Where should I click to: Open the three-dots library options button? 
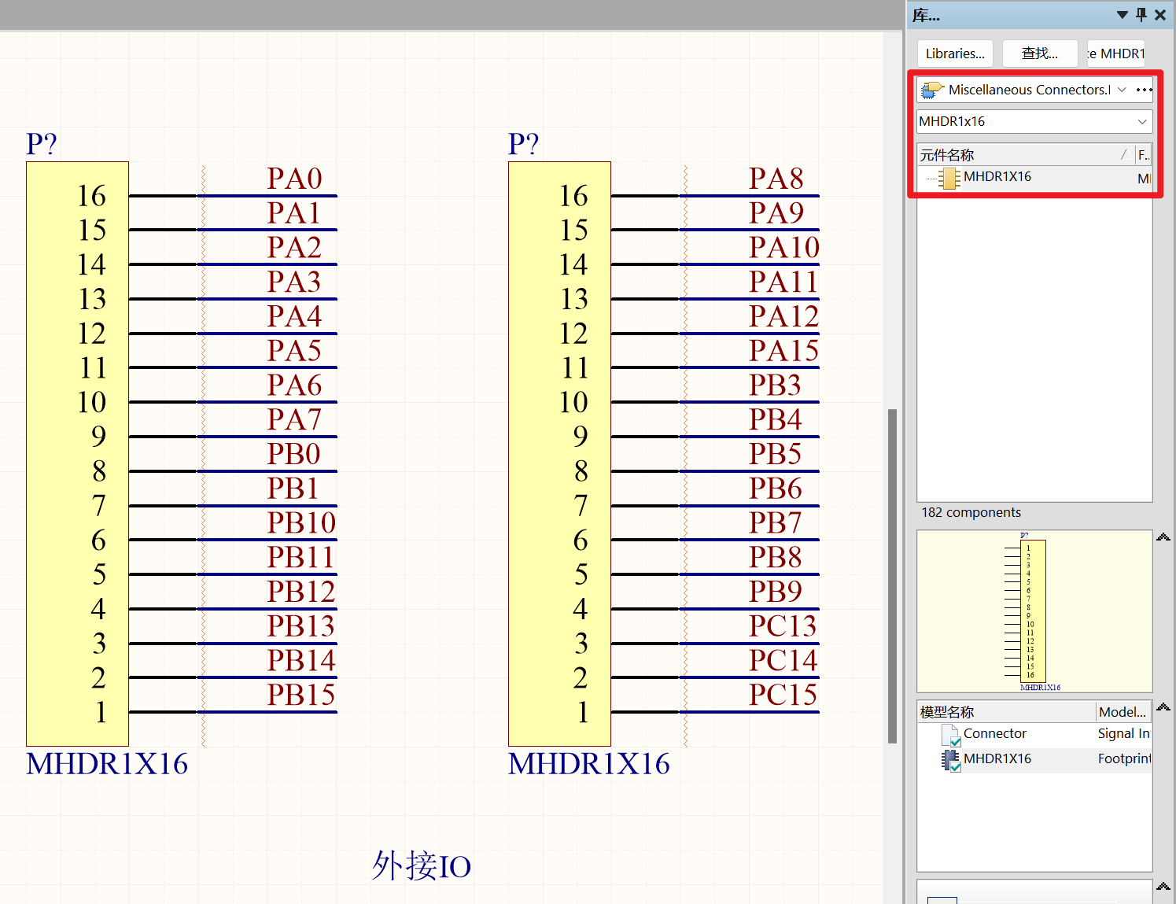(x=1145, y=90)
